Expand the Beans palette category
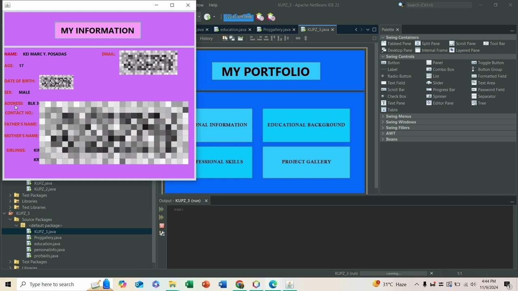 click(383, 139)
